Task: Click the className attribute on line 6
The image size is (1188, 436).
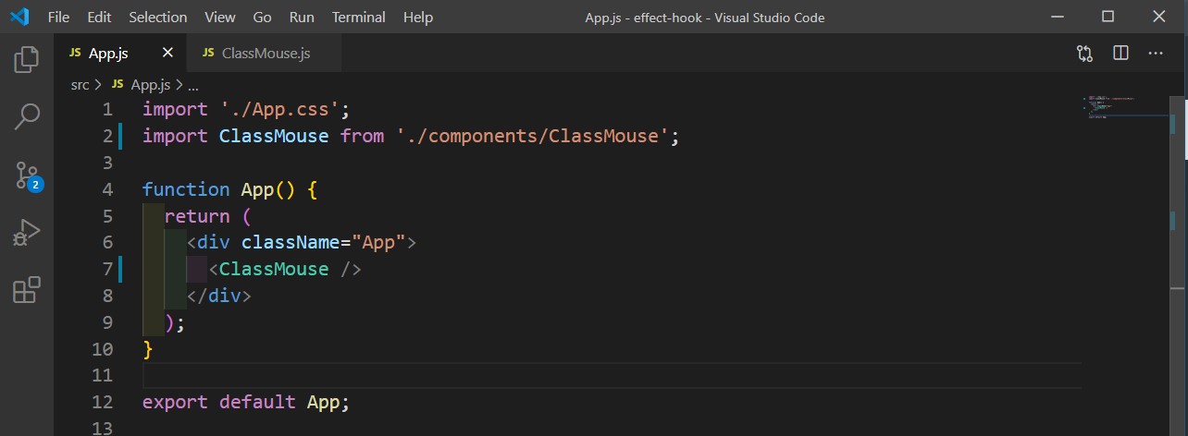Action: click(x=291, y=243)
